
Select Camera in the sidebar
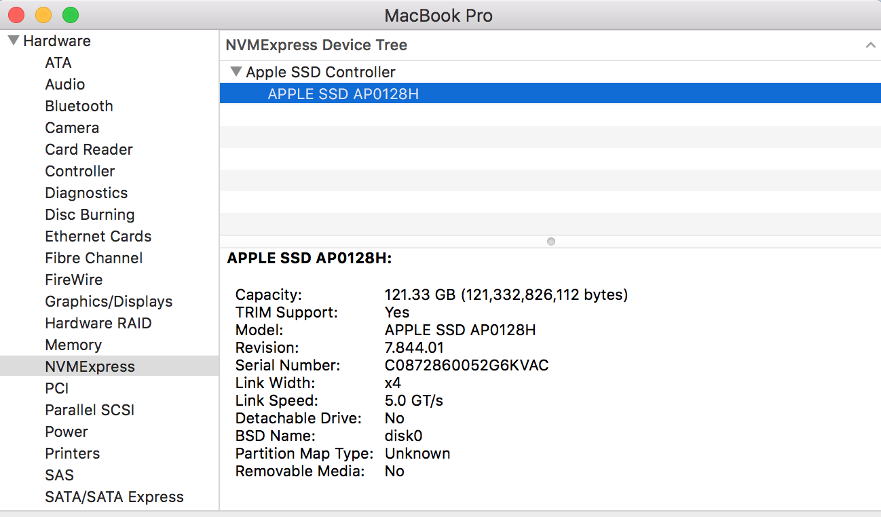[x=72, y=128]
